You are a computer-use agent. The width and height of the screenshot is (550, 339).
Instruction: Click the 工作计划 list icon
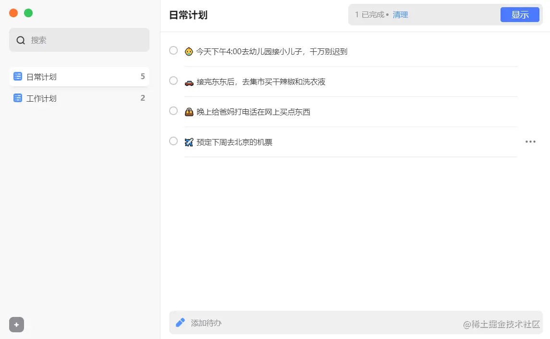(x=18, y=98)
